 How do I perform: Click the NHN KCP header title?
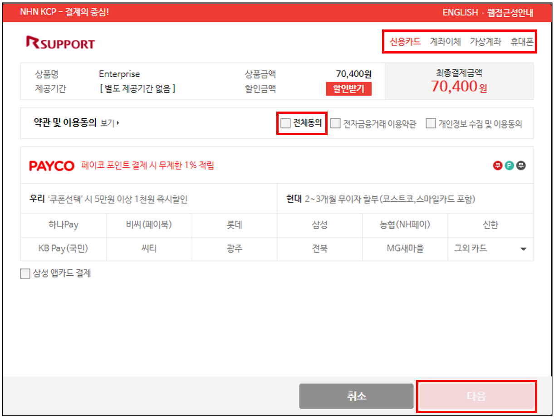point(64,12)
